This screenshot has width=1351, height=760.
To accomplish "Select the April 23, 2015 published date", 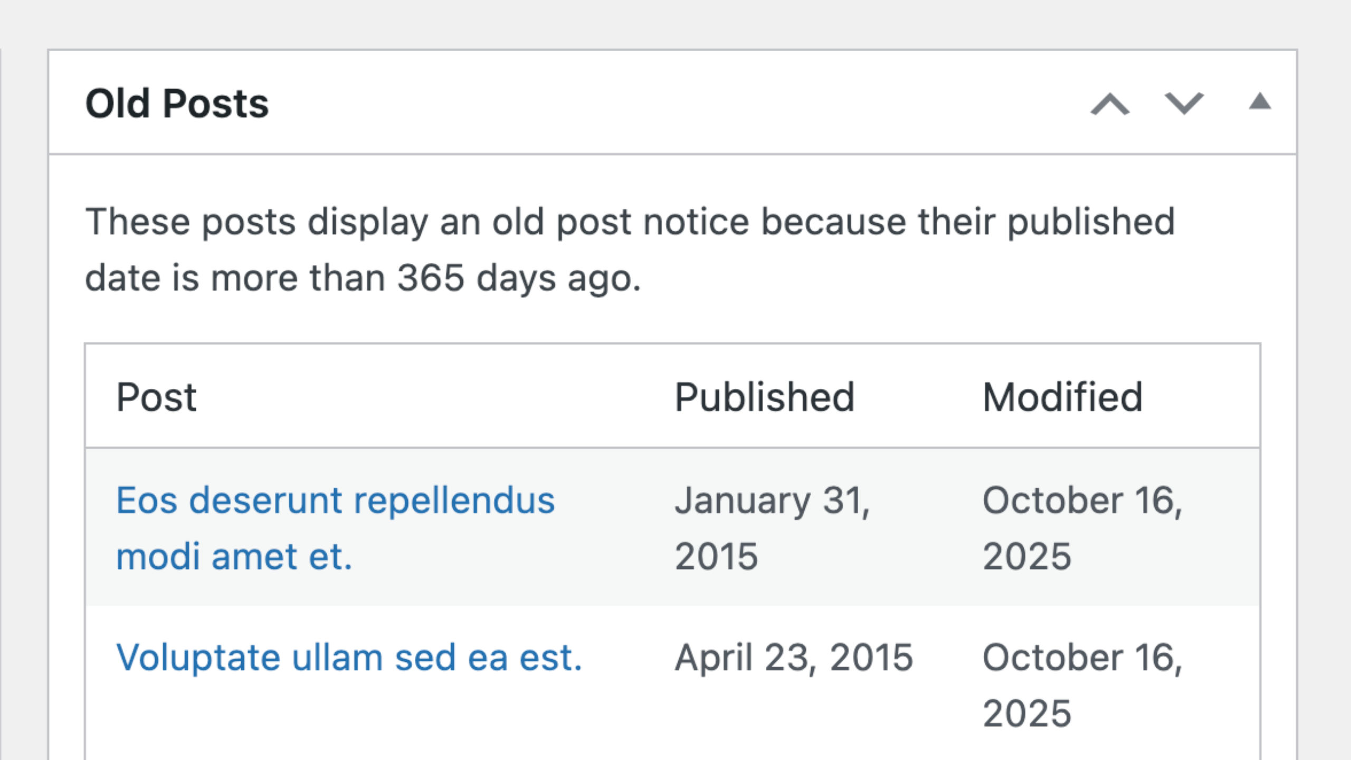I will pos(794,658).
